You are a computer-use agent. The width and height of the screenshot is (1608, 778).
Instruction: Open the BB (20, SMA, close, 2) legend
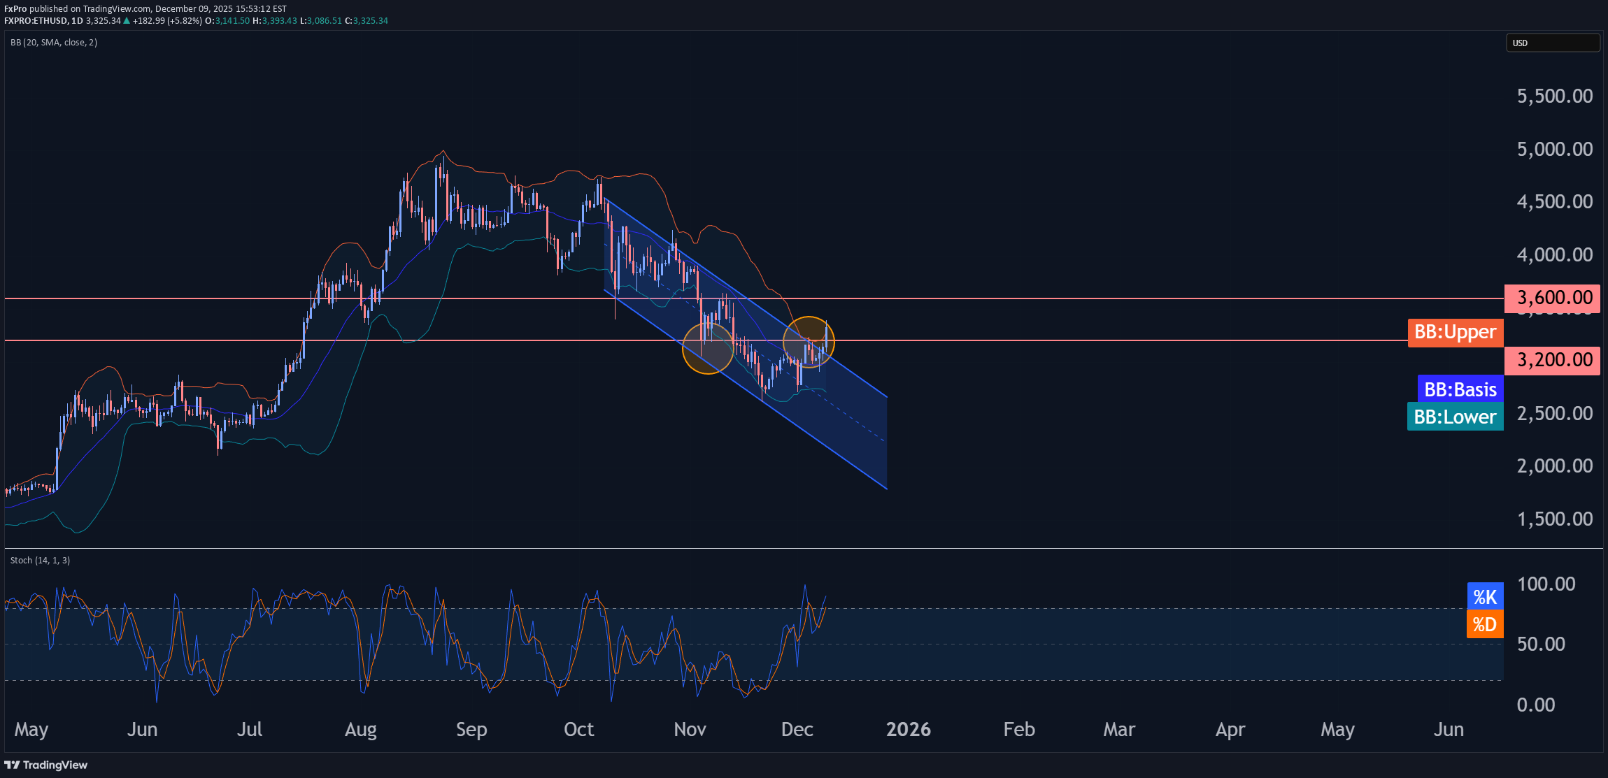pyautogui.click(x=54, y=43)
